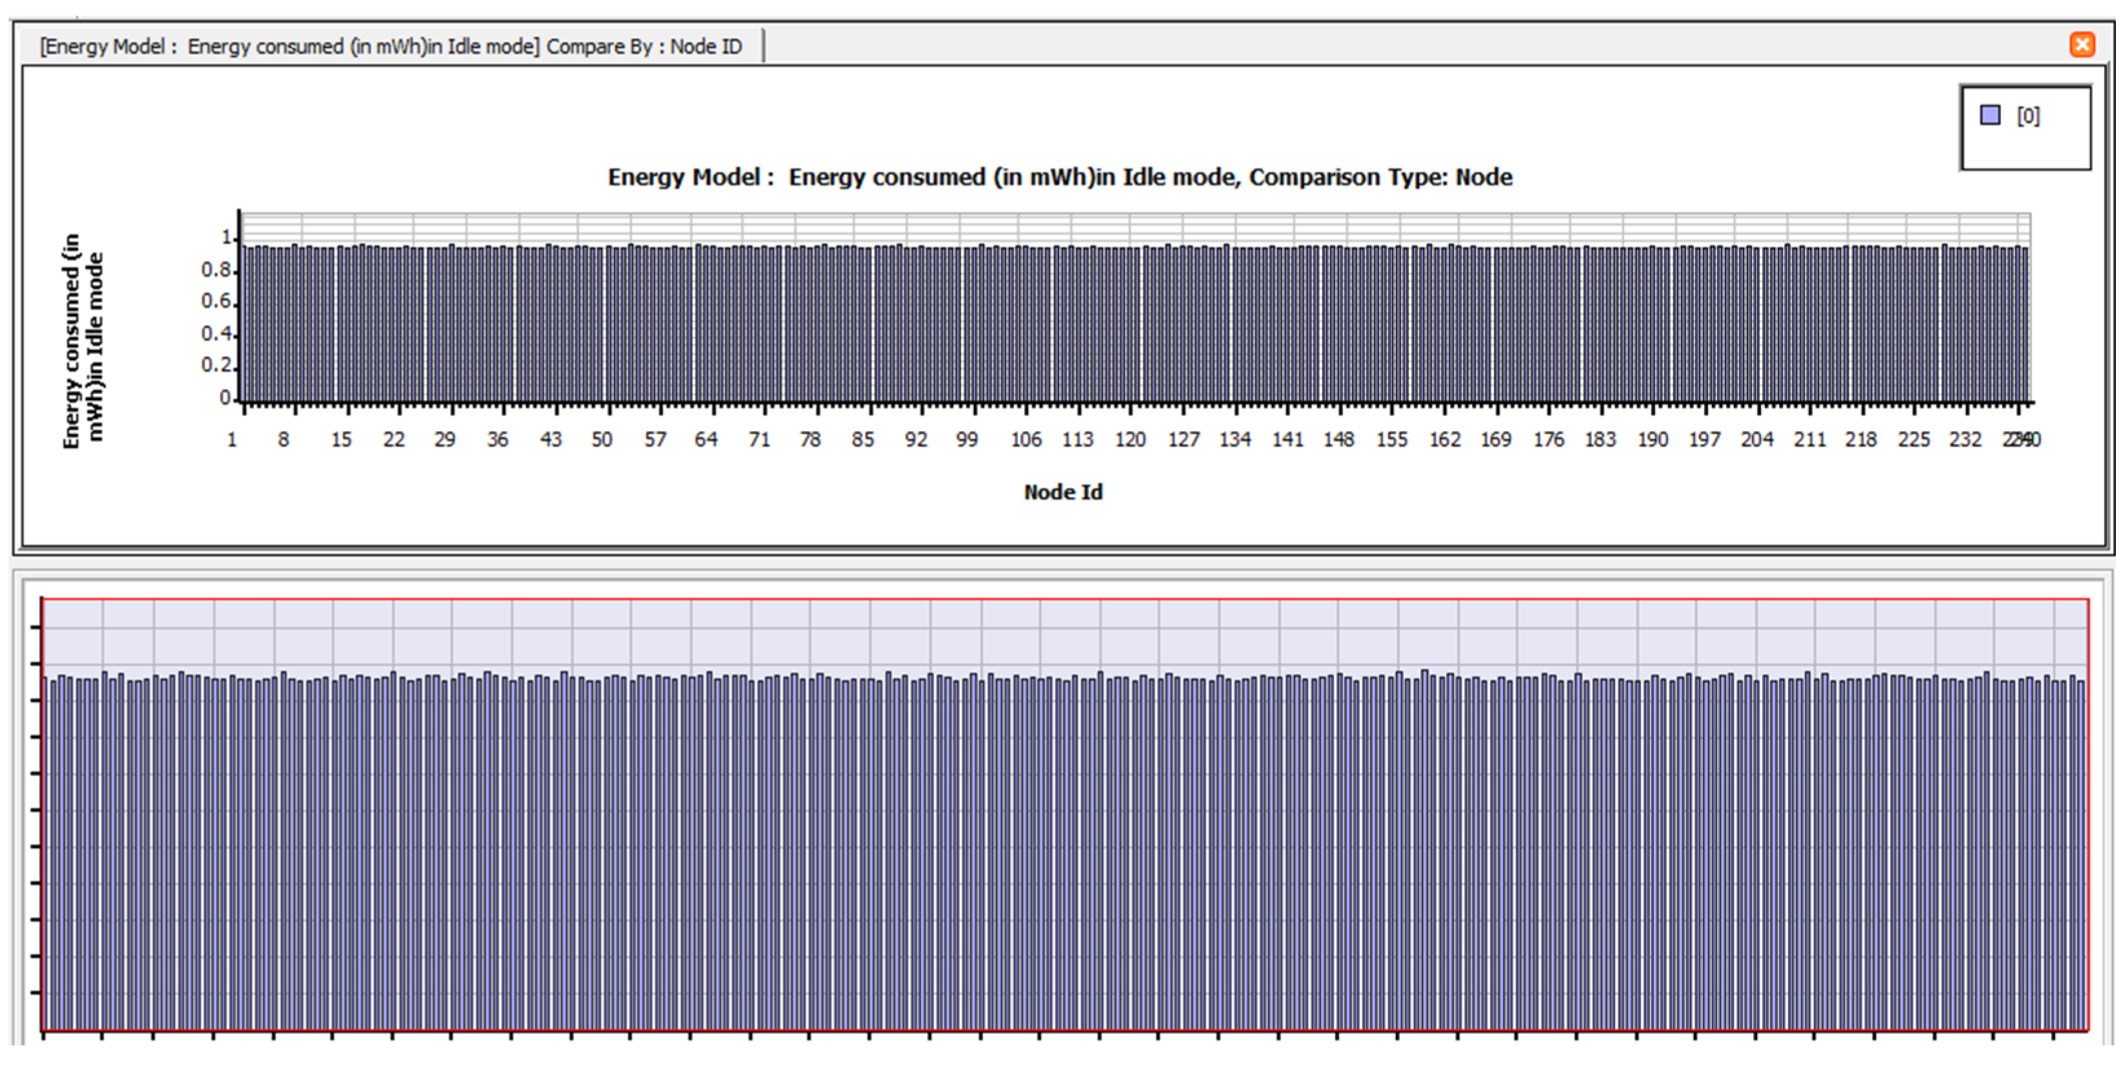Click the chart title Energy Model Comparison Type: Node
The height and width of the screenshot is (1065, 2128).
click(x=1060, y=177)
